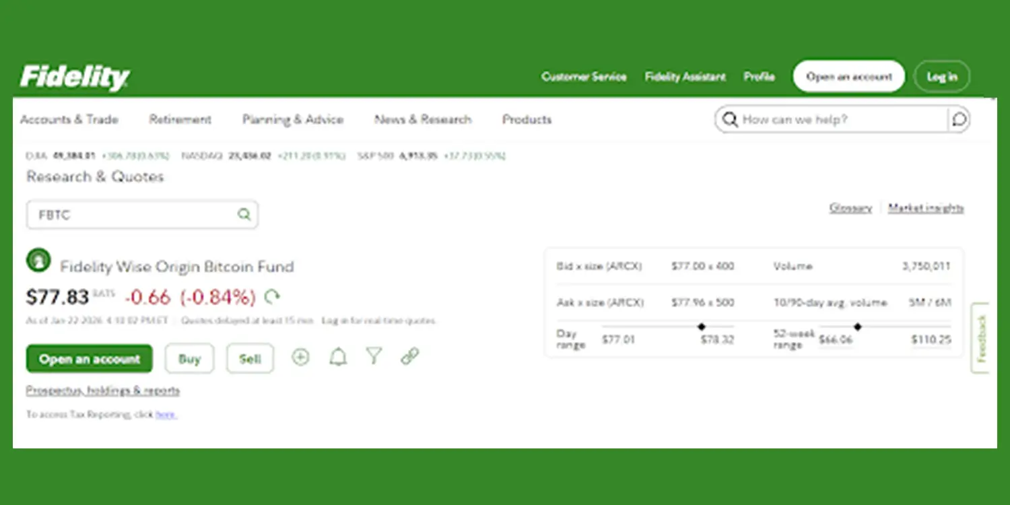Click the Day range slider marker
The image size is (1010, 505).
click(702, 327)
